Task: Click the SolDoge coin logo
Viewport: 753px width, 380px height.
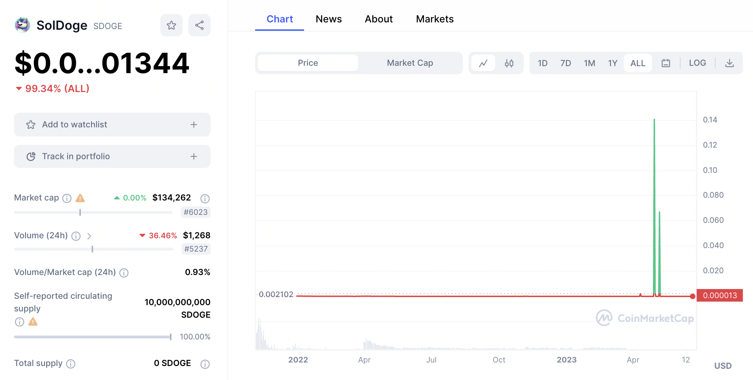Action: pyautogui.click(x=22, y=25)
